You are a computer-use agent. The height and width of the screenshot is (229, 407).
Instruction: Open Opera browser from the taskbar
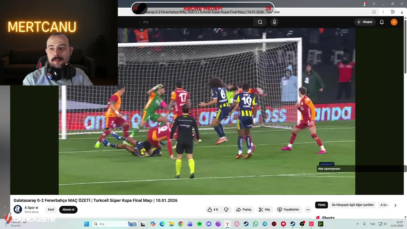(x=237, y=224)
